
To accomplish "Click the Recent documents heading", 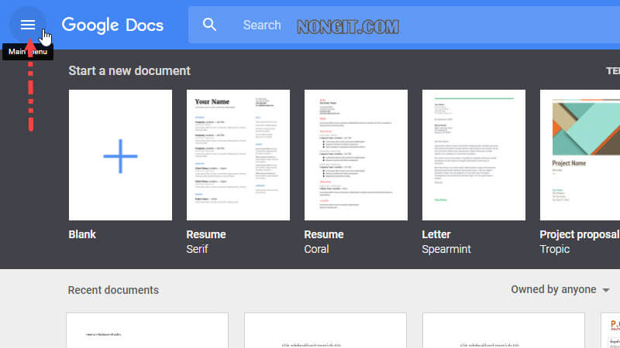I will click(x=113, y=290).
